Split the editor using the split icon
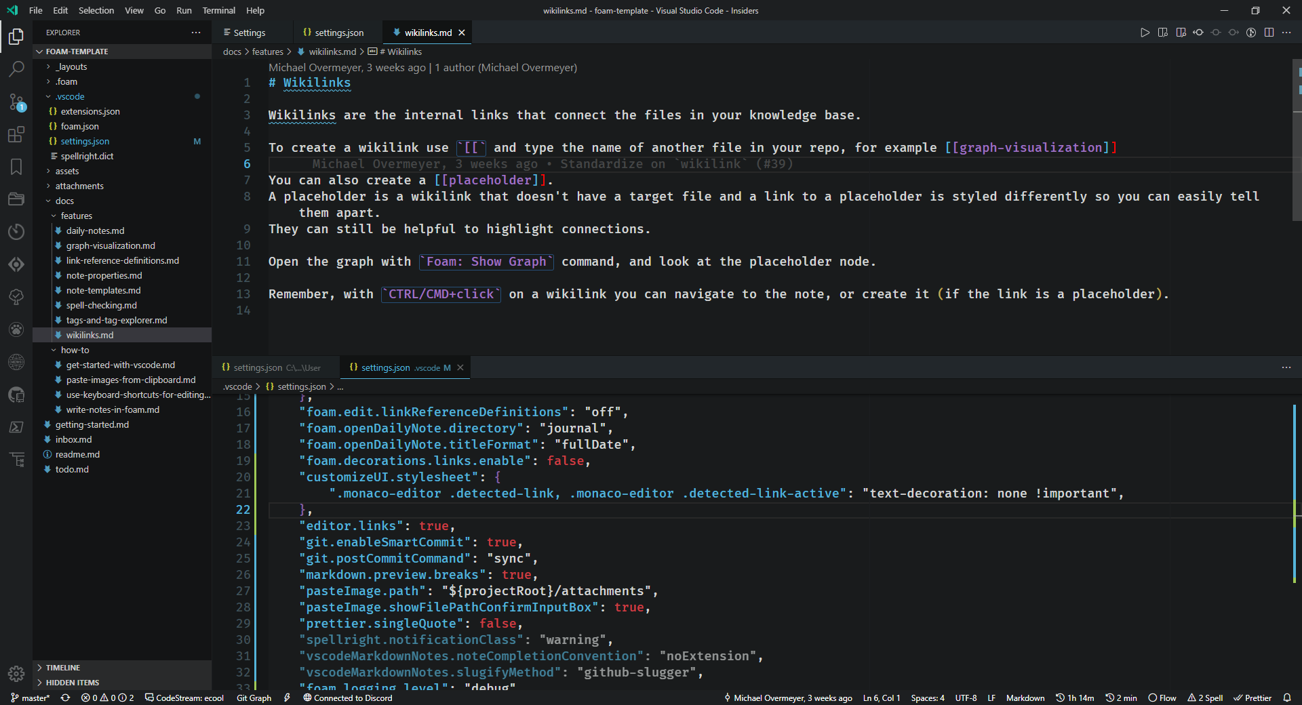This screenshot has width=1302, height=705. (x=1269, y=32)
